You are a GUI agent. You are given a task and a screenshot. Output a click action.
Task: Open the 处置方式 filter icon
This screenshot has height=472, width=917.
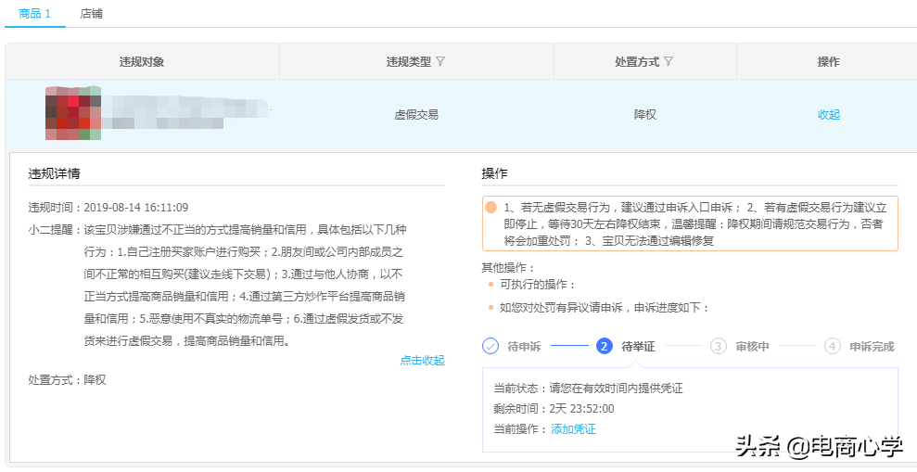click(x=669, y=61)
